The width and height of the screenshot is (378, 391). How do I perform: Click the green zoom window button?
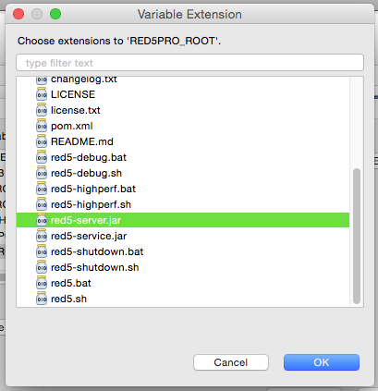click(55, 14)
